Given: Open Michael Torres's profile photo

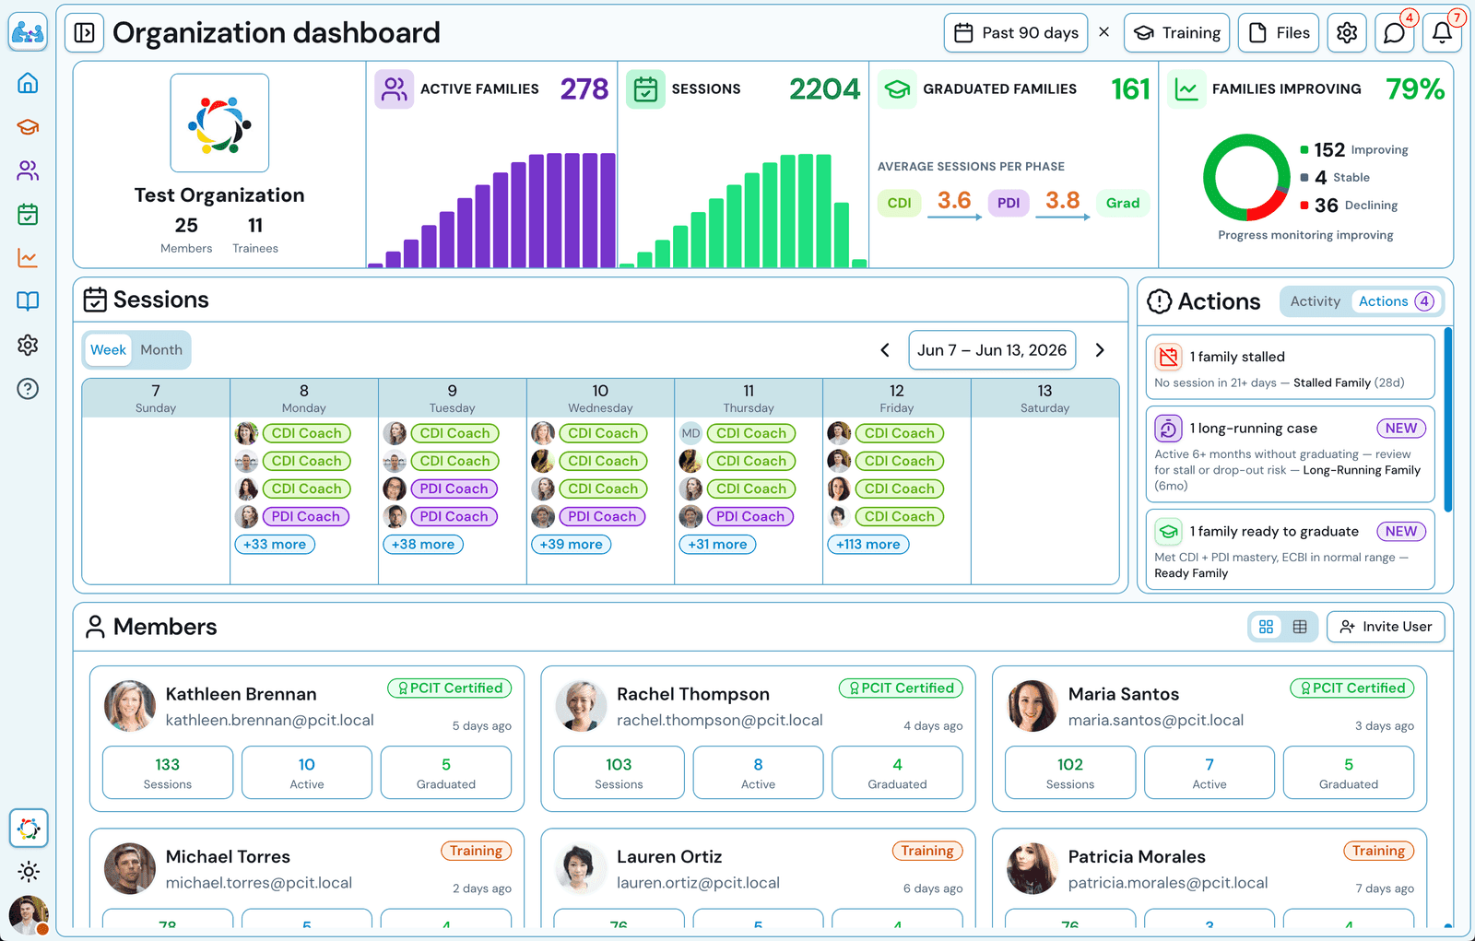Looking at the screenshot, I should pyautogui.click(x=130, y=869).
